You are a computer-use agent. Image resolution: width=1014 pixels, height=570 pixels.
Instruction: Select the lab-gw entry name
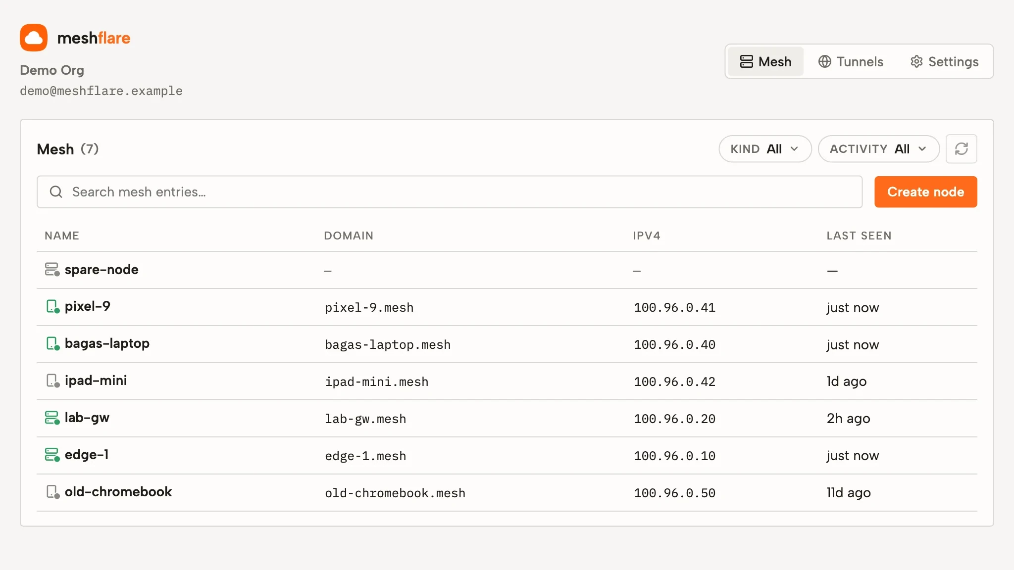[x=87, y=418]
